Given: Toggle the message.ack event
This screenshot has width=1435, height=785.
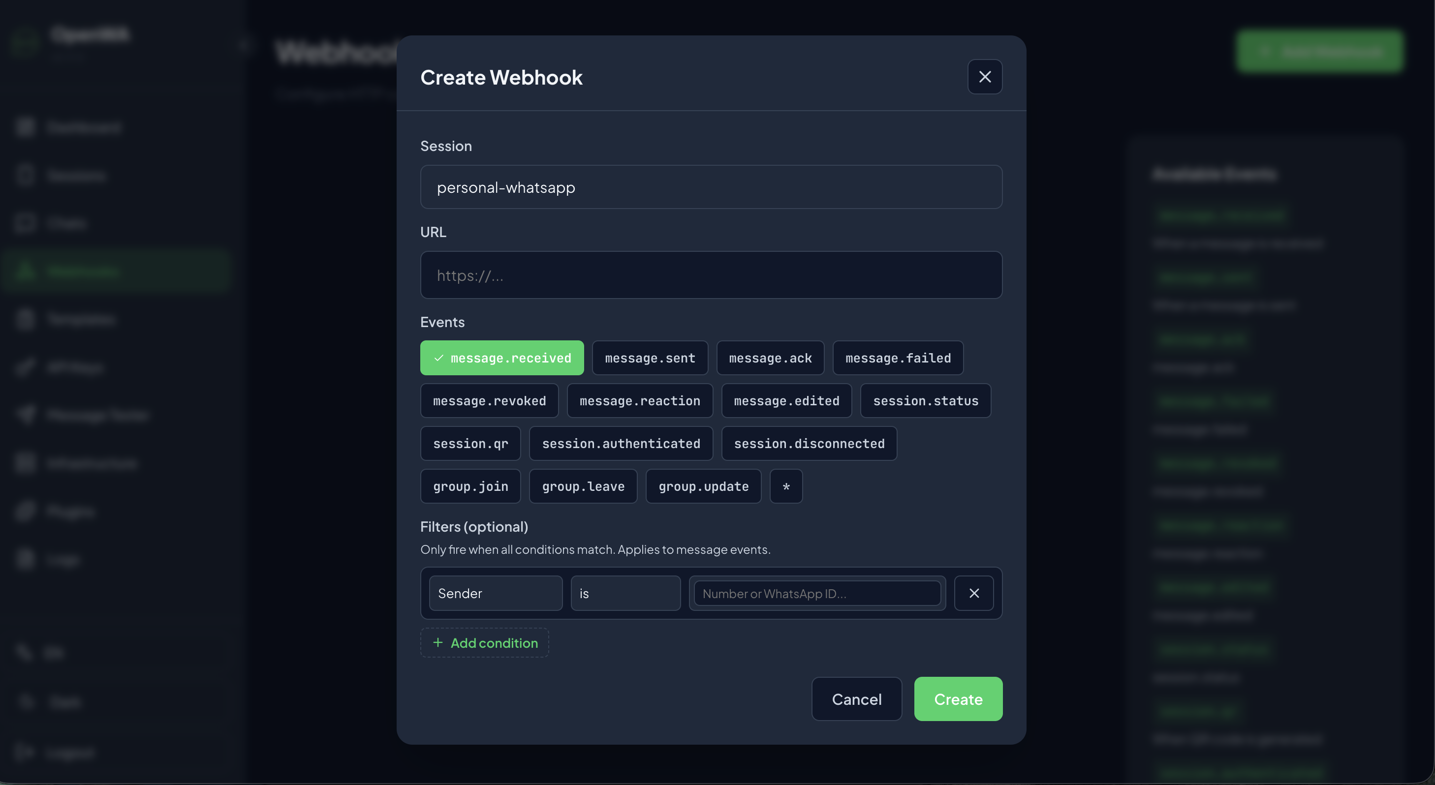Looking at the screenshot, I should pos(770,358).
